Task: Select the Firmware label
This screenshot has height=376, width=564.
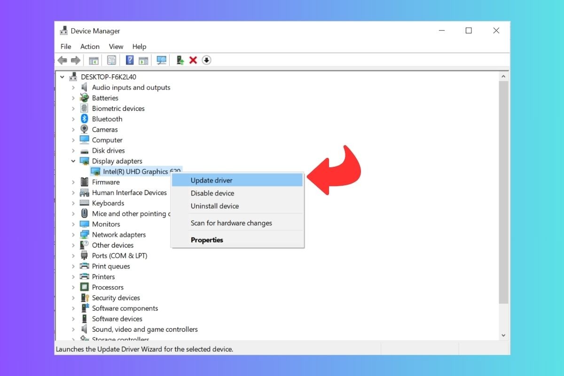Action: [106, 182]
